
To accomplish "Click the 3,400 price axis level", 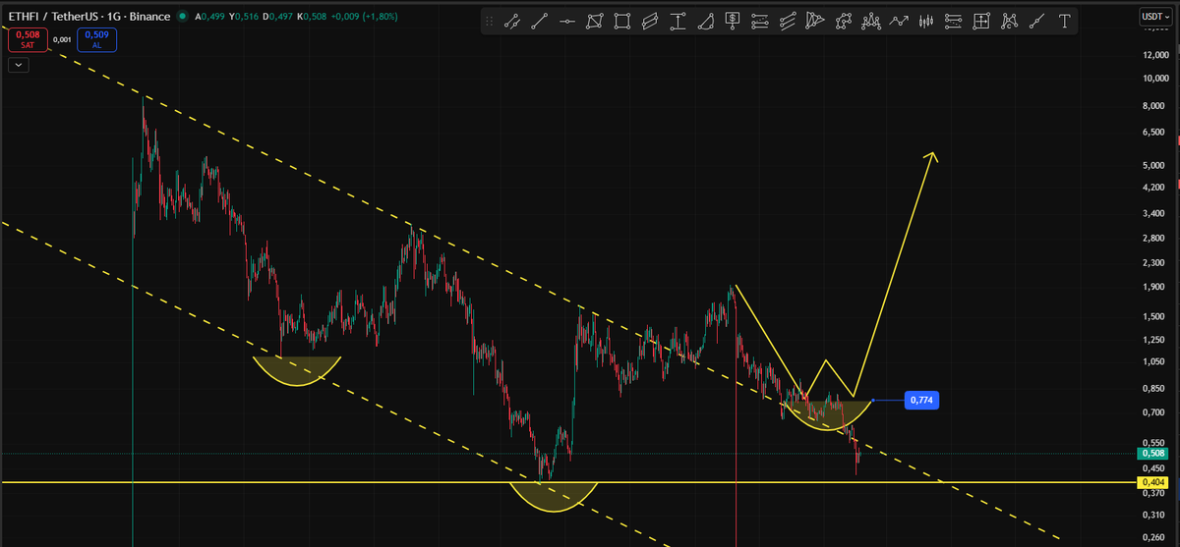I will [x=1152, y=213].
